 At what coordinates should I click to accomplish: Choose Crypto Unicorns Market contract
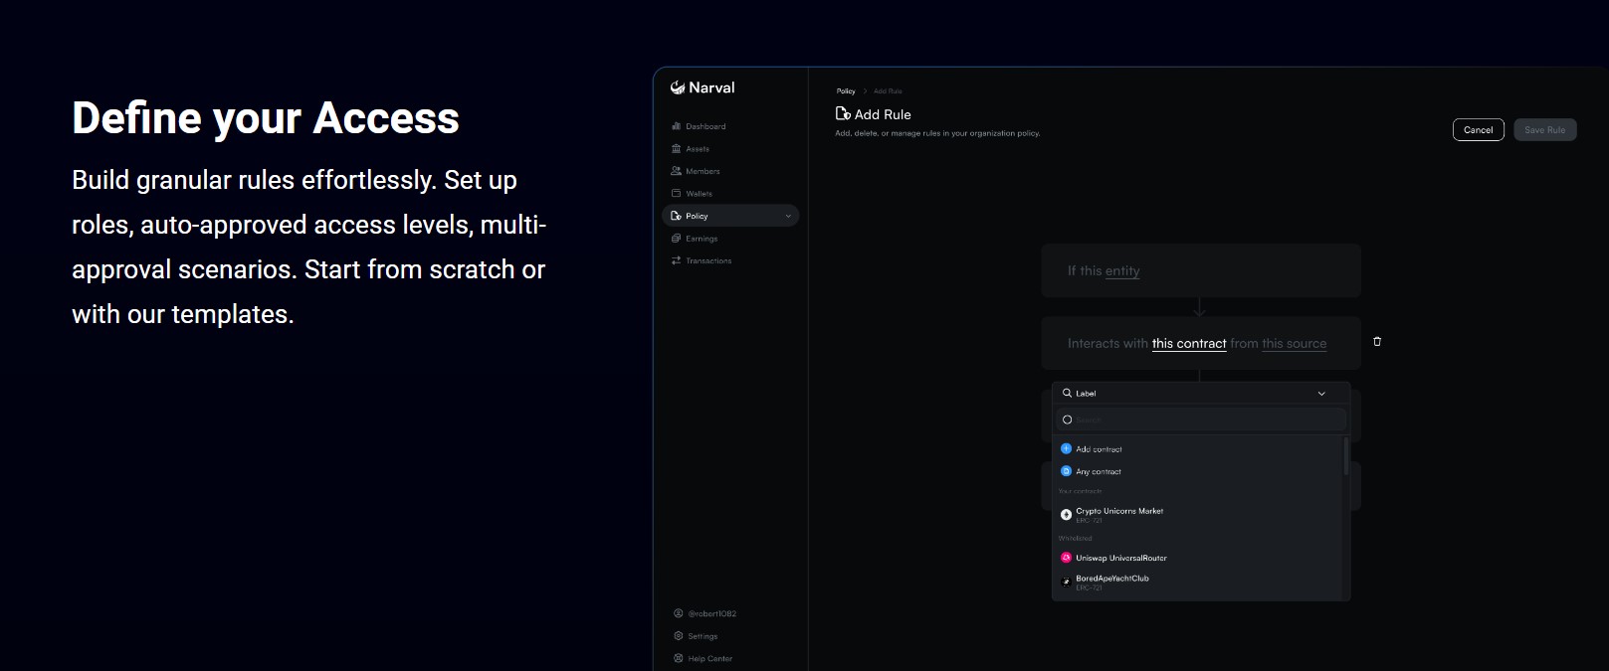tap(1118, 512)
